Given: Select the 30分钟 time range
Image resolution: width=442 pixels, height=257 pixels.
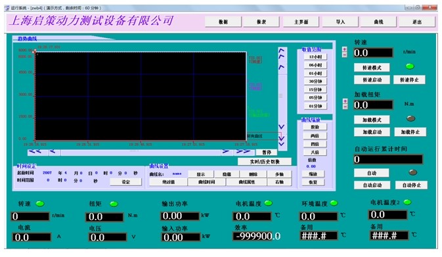Looking at the screenshot, I should click(x=315, y=82).
